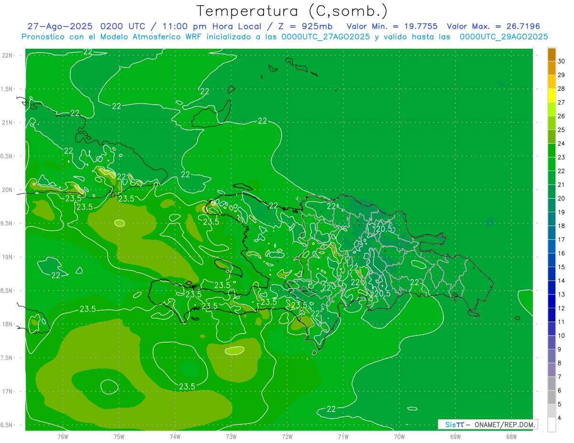The width and height of the screenshot is (574, 443).
Task: Click the "72W" longitude axis label
Action: 287,437
